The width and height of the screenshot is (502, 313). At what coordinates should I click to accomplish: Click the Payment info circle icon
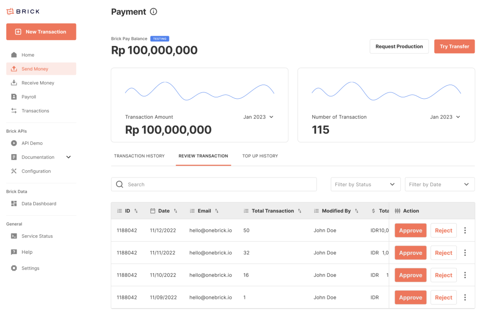point(153,12)
